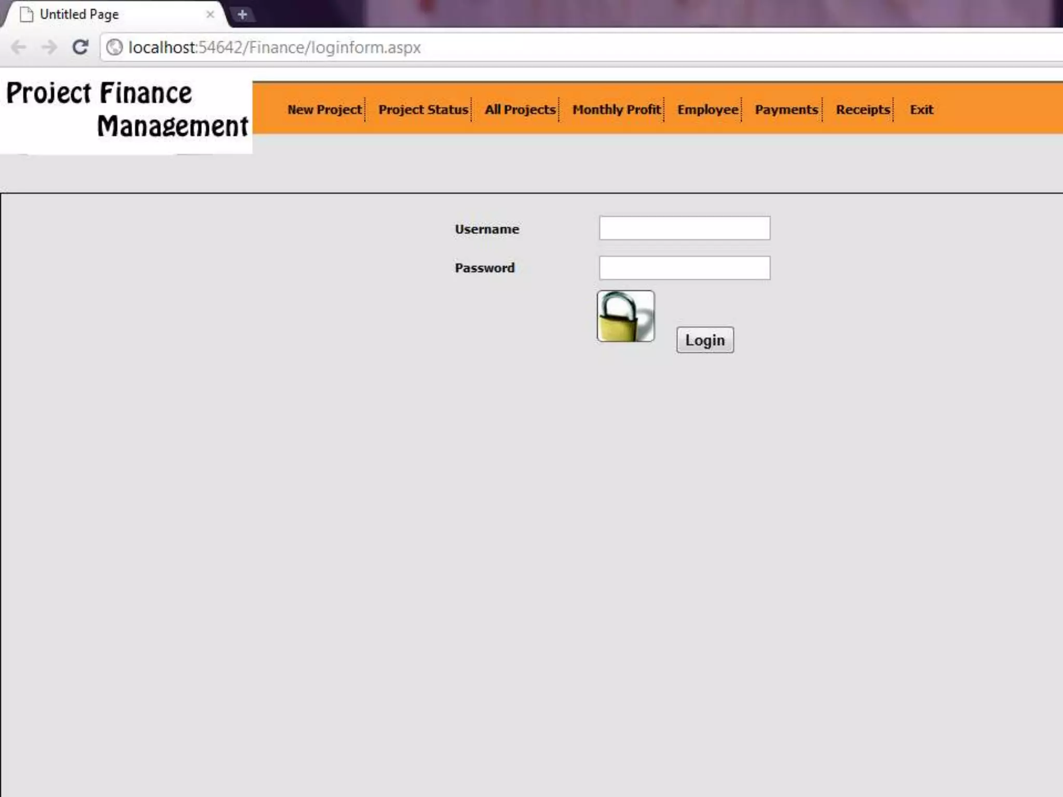
Task: Focus the Password text field
Action: (x=684, y=268)
